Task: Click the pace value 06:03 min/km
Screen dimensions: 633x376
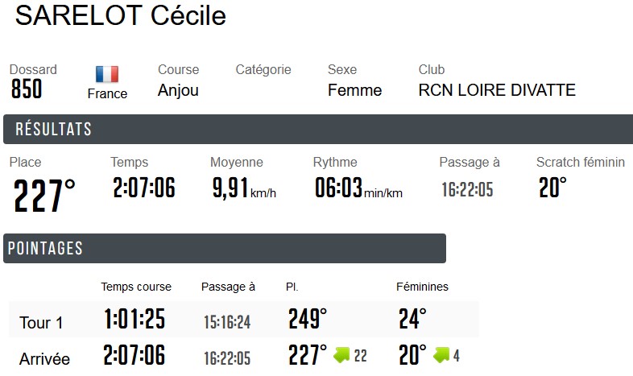Action: (358, 189)
